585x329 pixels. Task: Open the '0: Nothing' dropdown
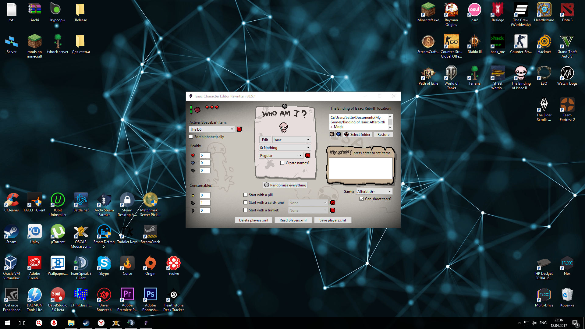[x=285, y=147]
